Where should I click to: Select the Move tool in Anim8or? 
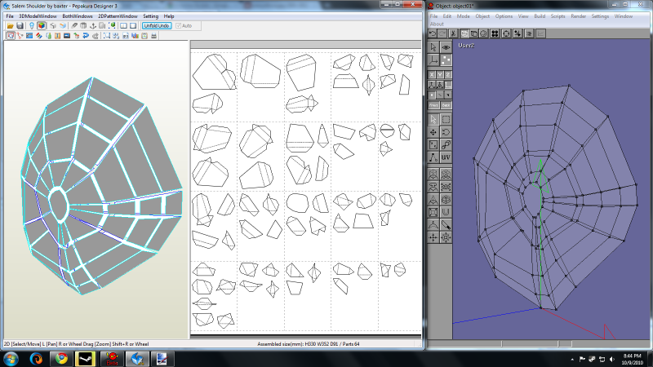[x=434, y=132]
